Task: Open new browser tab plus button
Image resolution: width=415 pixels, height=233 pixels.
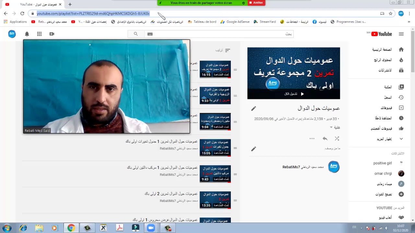Action: click(70, 5)
